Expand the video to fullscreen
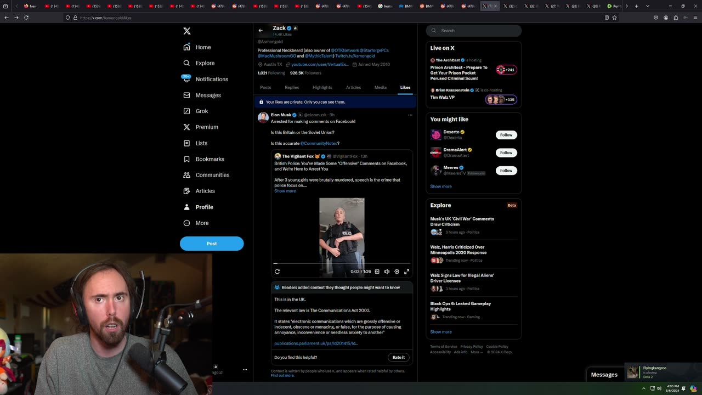This screenshot has width=702, height=395. [406, 272]
